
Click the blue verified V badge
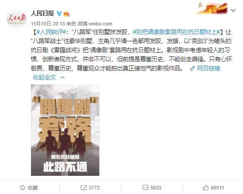pos(59,14)
